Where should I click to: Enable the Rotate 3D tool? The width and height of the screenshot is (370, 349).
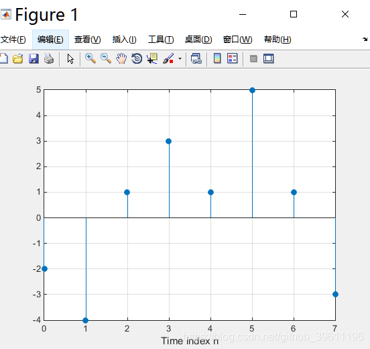(137, 58)
